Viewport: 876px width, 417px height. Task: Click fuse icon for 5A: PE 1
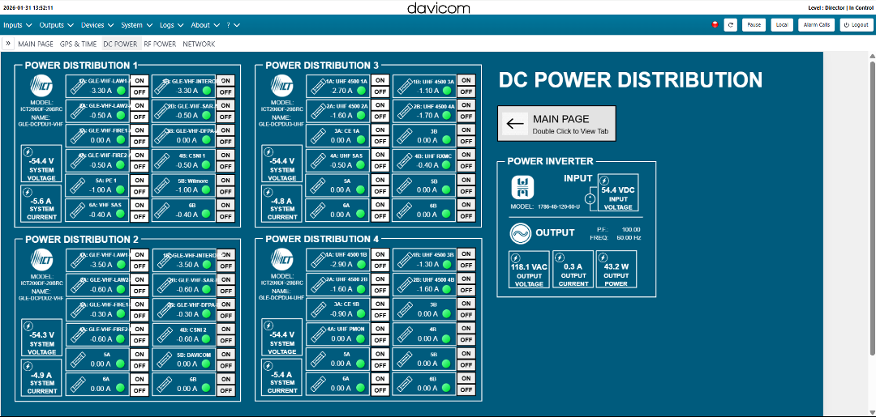pyautogui.click(x=78, y=185)
